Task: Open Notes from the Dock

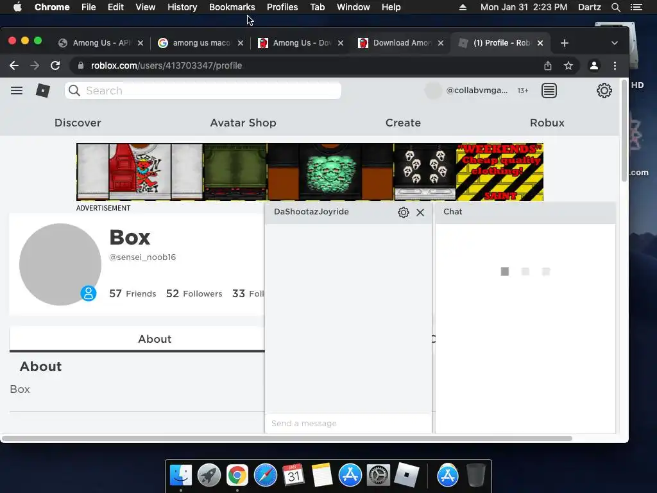Action: pos(322,476)
